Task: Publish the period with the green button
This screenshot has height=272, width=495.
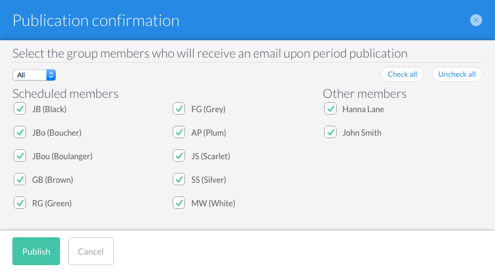Action: (36, 251)
